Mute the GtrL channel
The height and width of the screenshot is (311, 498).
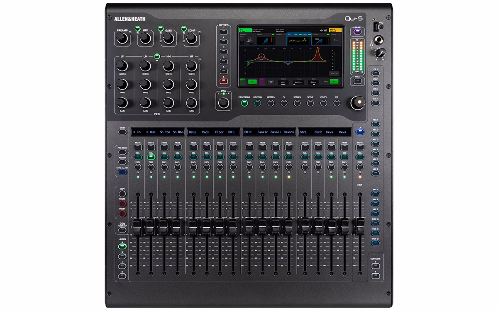pyautogui.click(x=305, y=147)
